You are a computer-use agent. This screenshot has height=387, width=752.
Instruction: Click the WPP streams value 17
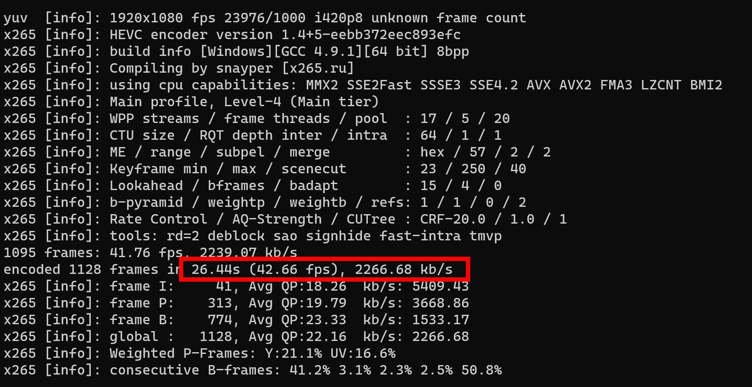coord(428,119)
